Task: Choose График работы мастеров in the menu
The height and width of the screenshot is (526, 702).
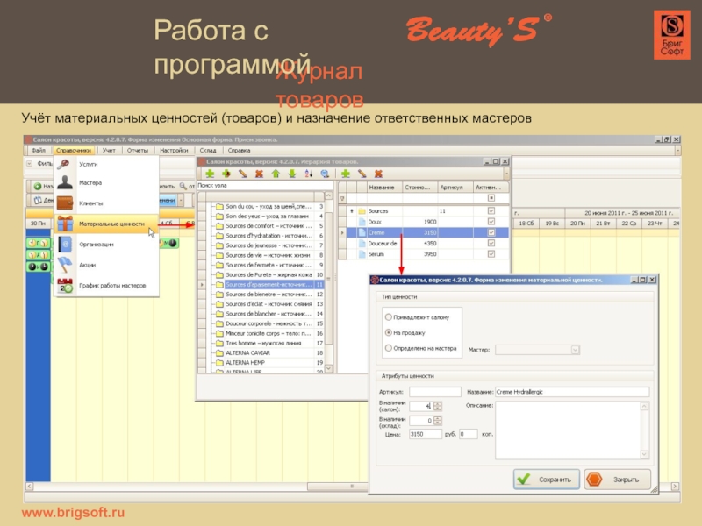Action: tap(106, 286)
